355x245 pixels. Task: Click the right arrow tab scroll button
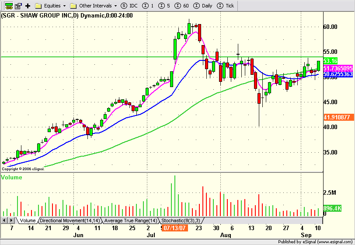point(11,220)
